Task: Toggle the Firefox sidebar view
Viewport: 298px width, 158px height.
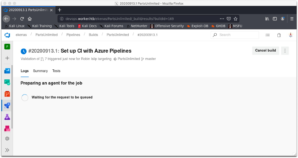Action: click(275, 19)
